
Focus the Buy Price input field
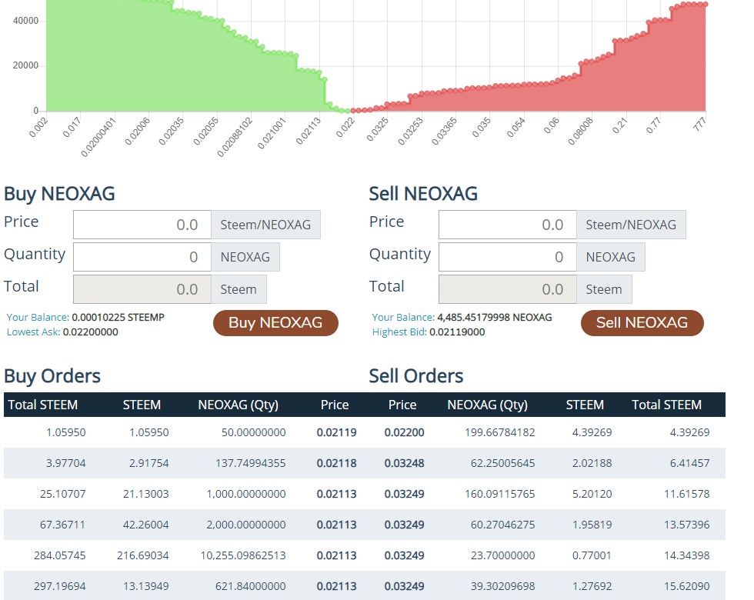[142, 225]
